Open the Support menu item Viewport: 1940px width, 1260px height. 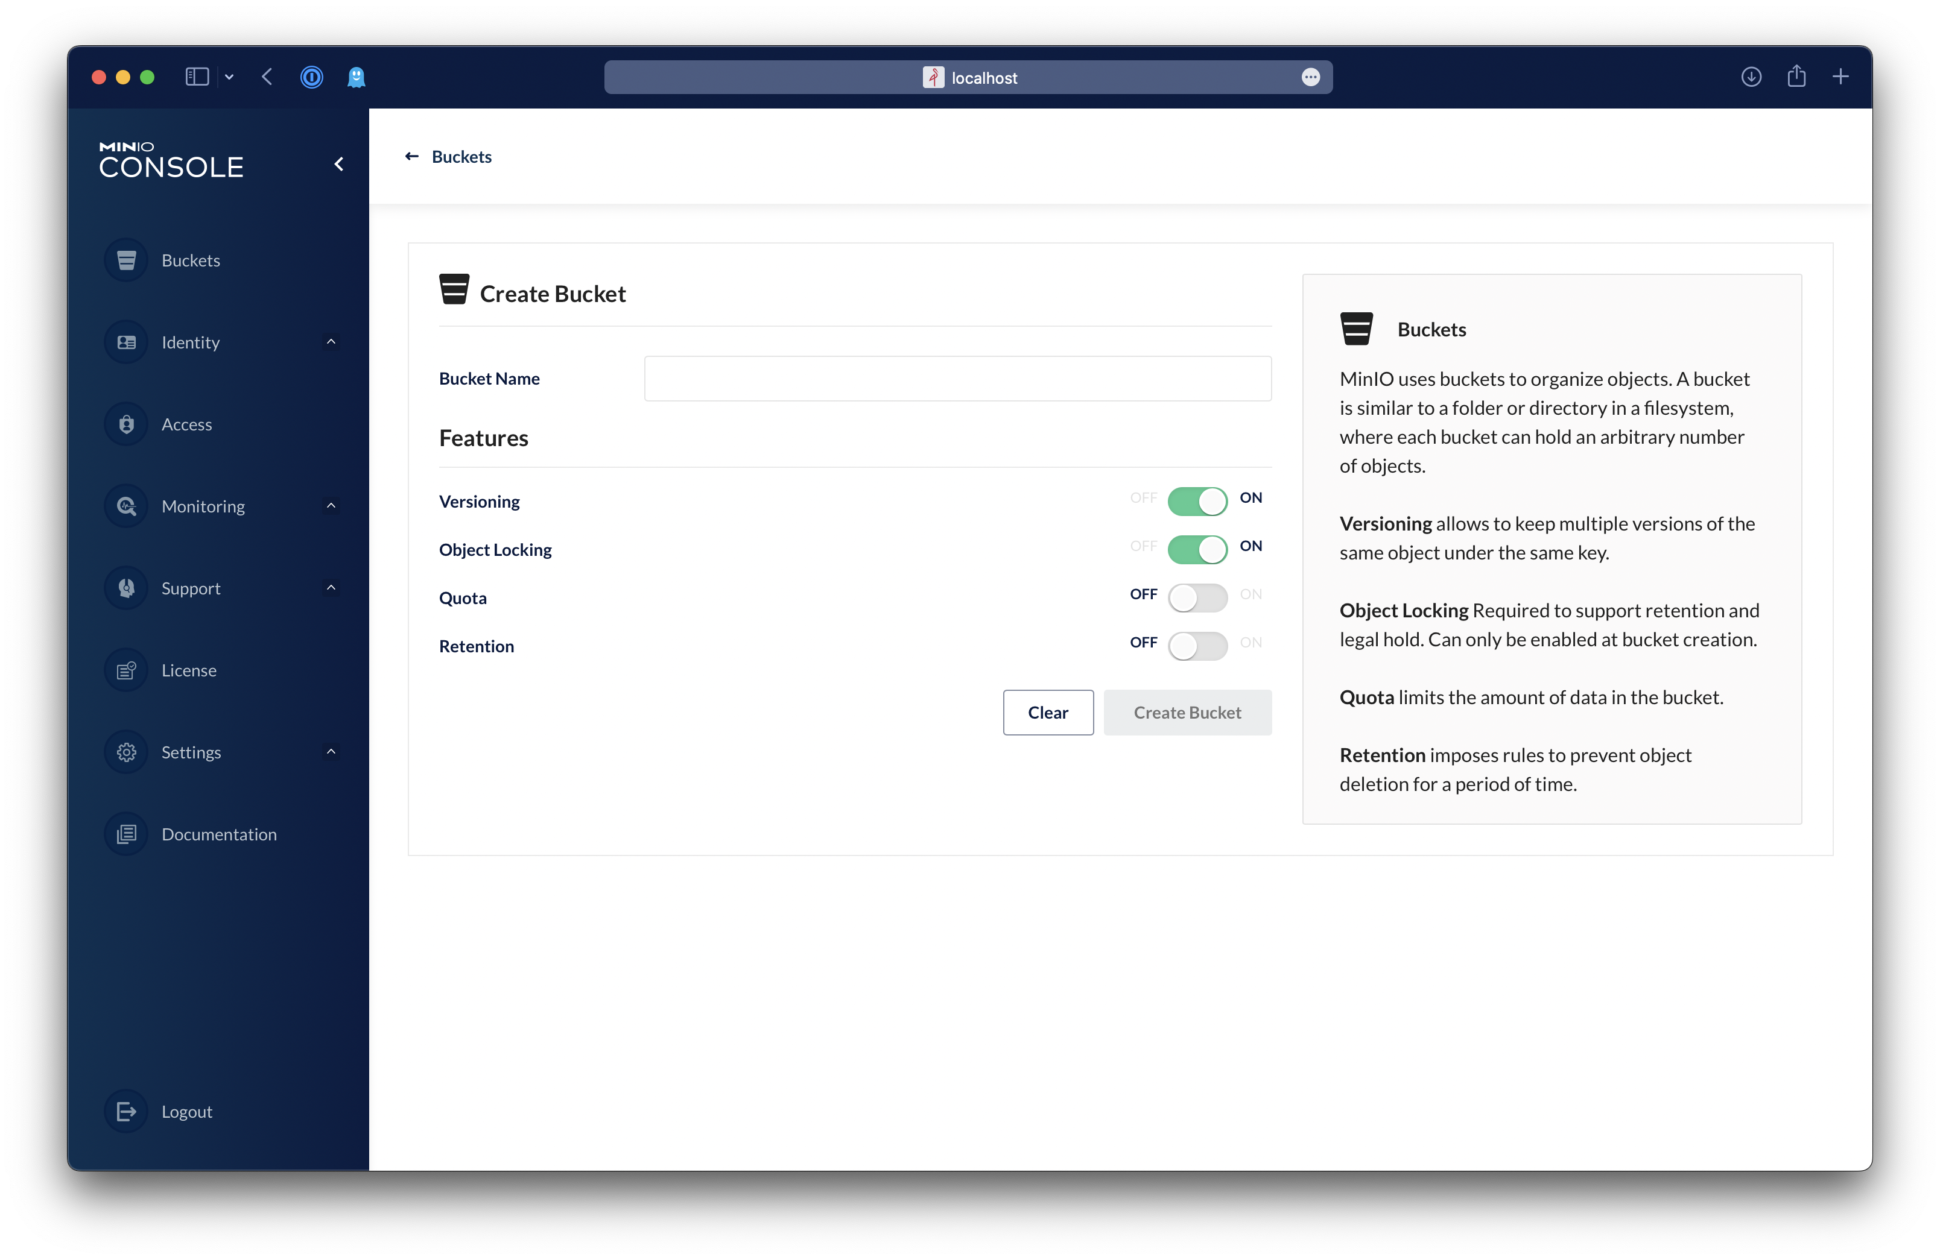[191, 588]
